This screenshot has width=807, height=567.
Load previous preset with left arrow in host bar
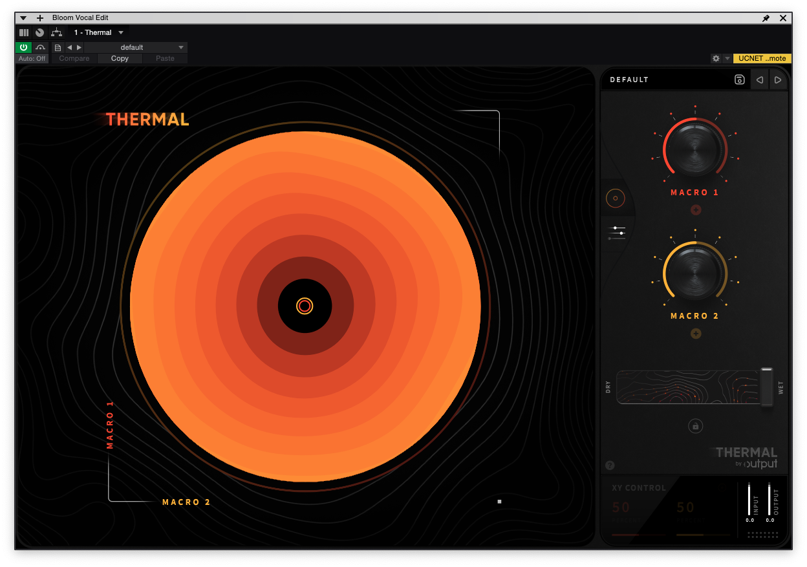click(70, 47)
